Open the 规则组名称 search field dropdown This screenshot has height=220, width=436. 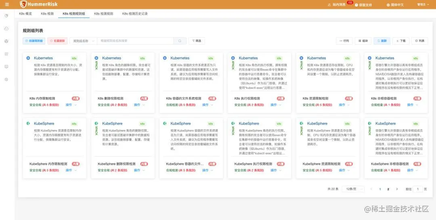84,41
